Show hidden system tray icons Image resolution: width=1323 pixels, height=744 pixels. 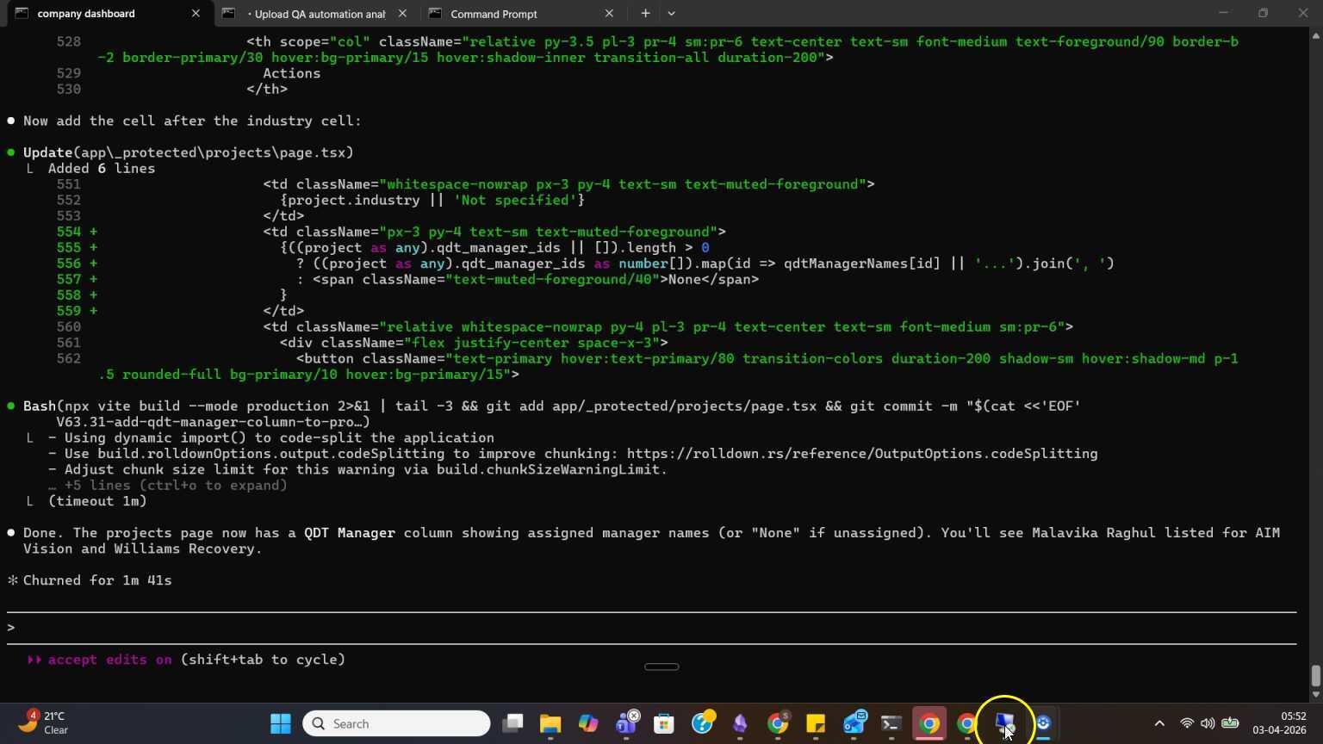(1159, 724)
